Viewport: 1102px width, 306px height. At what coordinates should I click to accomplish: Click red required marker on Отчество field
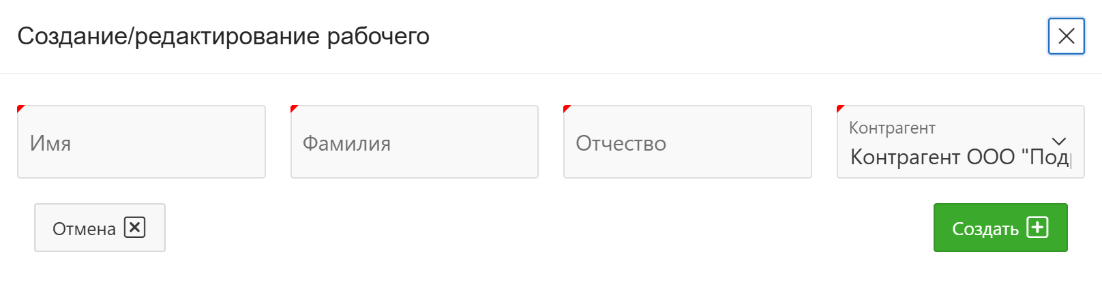click(x=566, y=108)
